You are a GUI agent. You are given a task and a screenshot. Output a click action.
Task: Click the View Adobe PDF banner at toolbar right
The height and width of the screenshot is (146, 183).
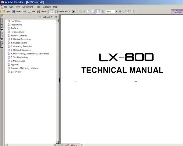[177, 12]
